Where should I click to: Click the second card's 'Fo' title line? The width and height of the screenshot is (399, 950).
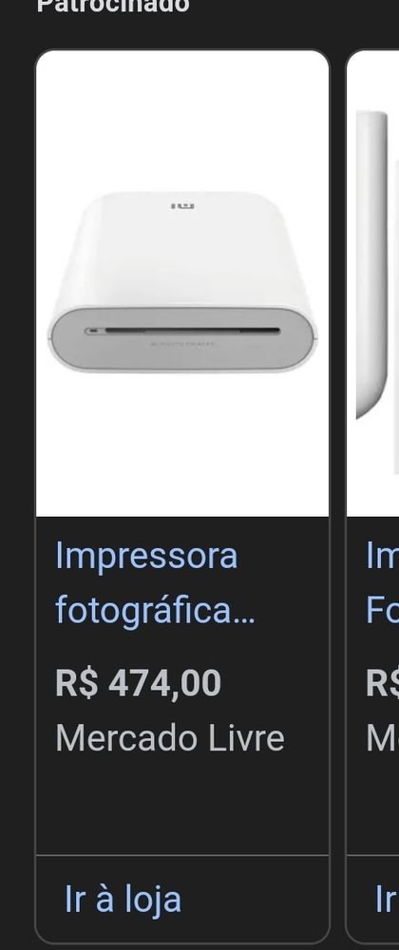pos(382,611)
